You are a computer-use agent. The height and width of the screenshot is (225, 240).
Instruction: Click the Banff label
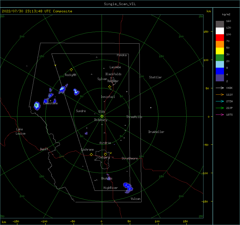tap(44, 149)
